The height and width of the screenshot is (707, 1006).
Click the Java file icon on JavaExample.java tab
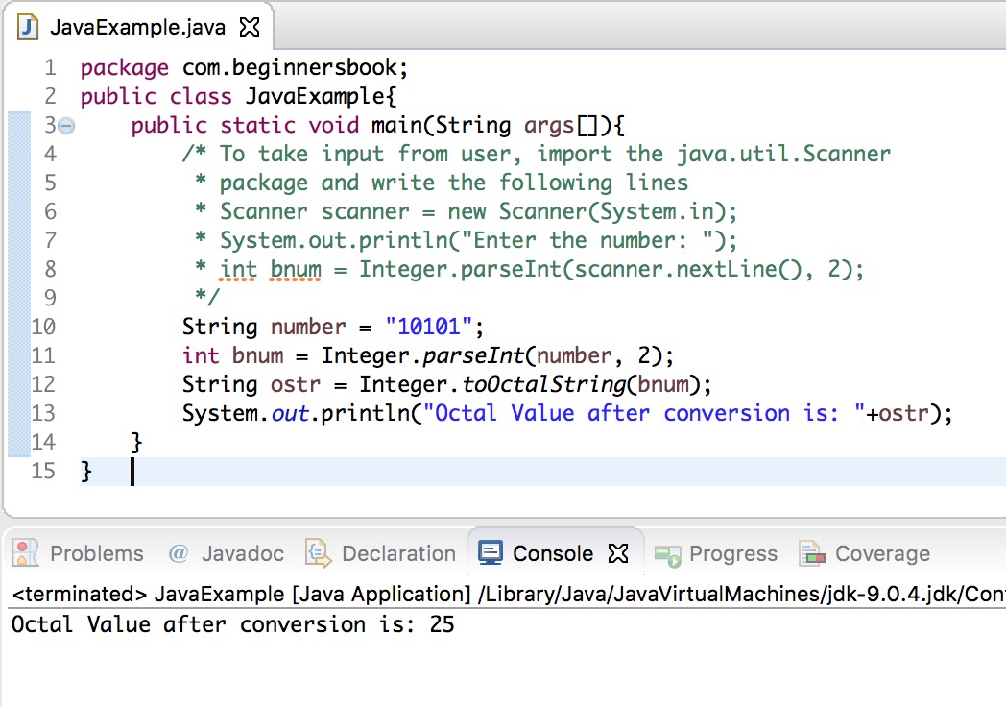coord(30,27)
